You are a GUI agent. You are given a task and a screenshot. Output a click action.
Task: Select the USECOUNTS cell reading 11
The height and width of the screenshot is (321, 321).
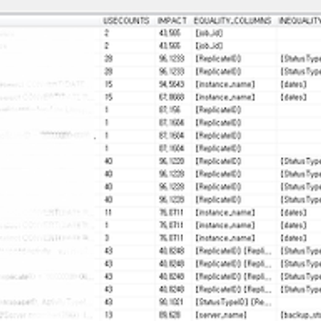pyautogui.click(x=108, y=213)
